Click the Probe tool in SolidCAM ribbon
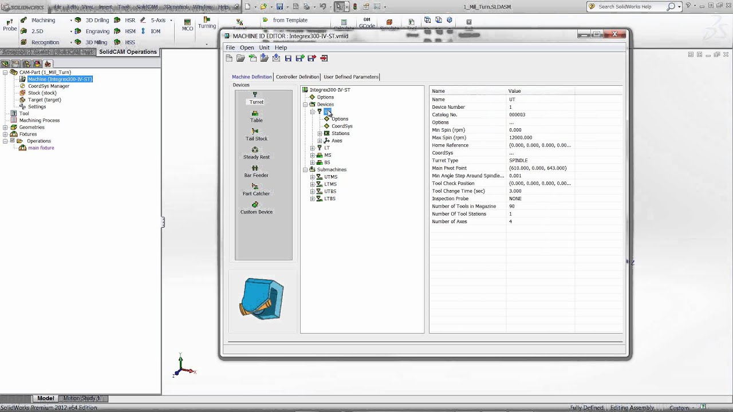Image resolution: width=733 pixels, height=412 pixels. (x=10, y=24)
